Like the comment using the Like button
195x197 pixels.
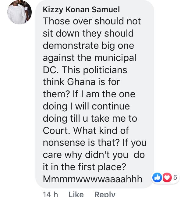tap(76, 194)
